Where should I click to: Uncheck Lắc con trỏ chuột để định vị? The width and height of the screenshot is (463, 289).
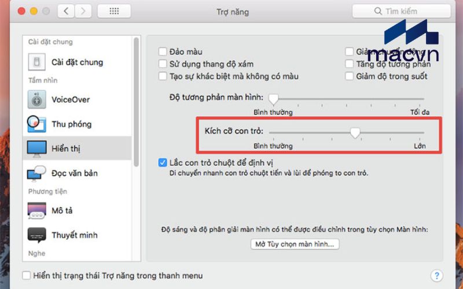coord(163,162)
